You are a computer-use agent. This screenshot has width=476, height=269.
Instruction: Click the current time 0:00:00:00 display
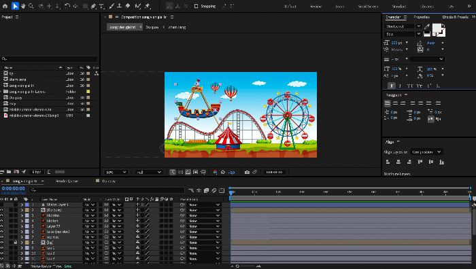coord(13,188)
